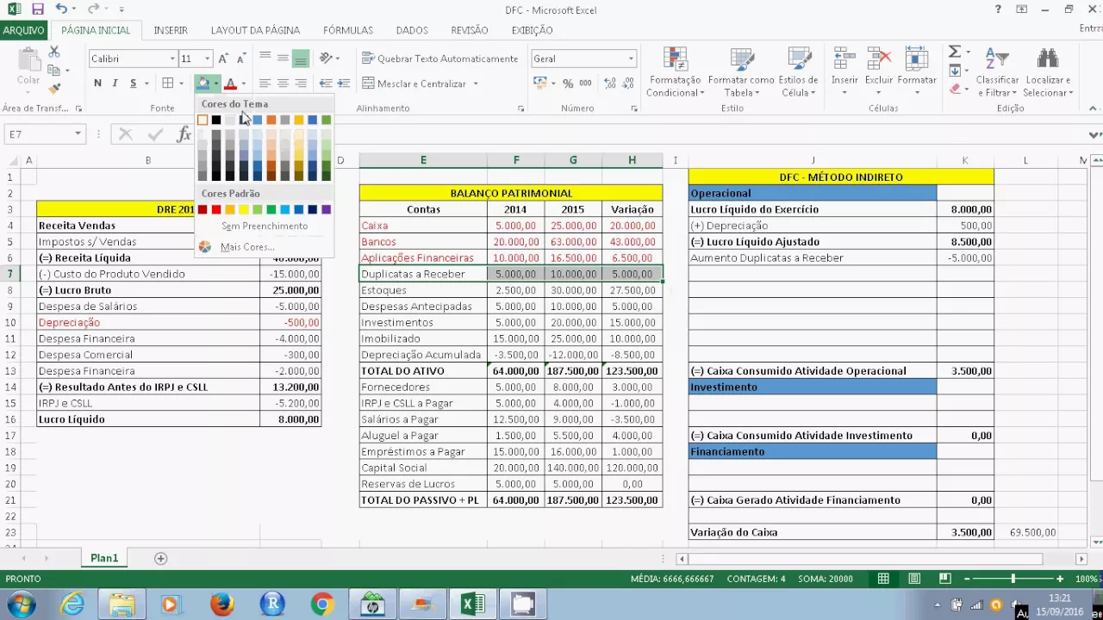Click the decrease decimal places icon
Image resolution: width=1103 pixels, height=620 pixels.
[x=629, y=84]
